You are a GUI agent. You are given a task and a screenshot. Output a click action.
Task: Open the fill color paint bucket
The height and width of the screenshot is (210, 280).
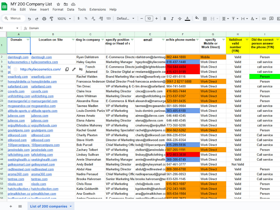197,18
